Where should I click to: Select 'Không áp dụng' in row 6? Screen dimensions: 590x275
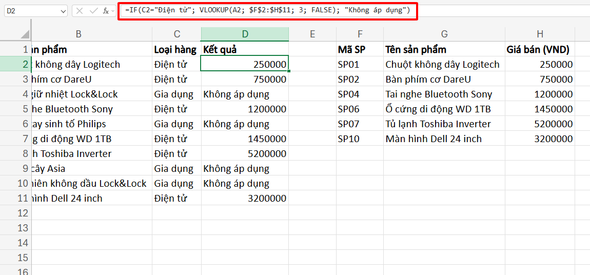tap(245, 124)
